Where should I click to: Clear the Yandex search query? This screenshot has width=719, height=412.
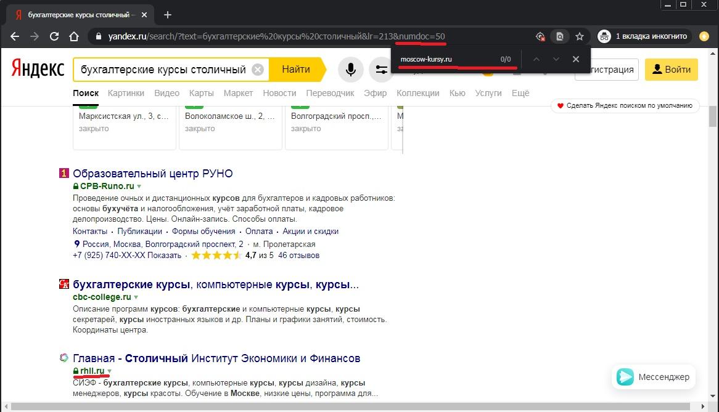pos(258,70)
